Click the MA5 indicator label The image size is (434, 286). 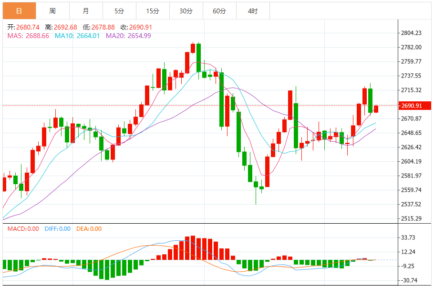click(x=28, y=36)
